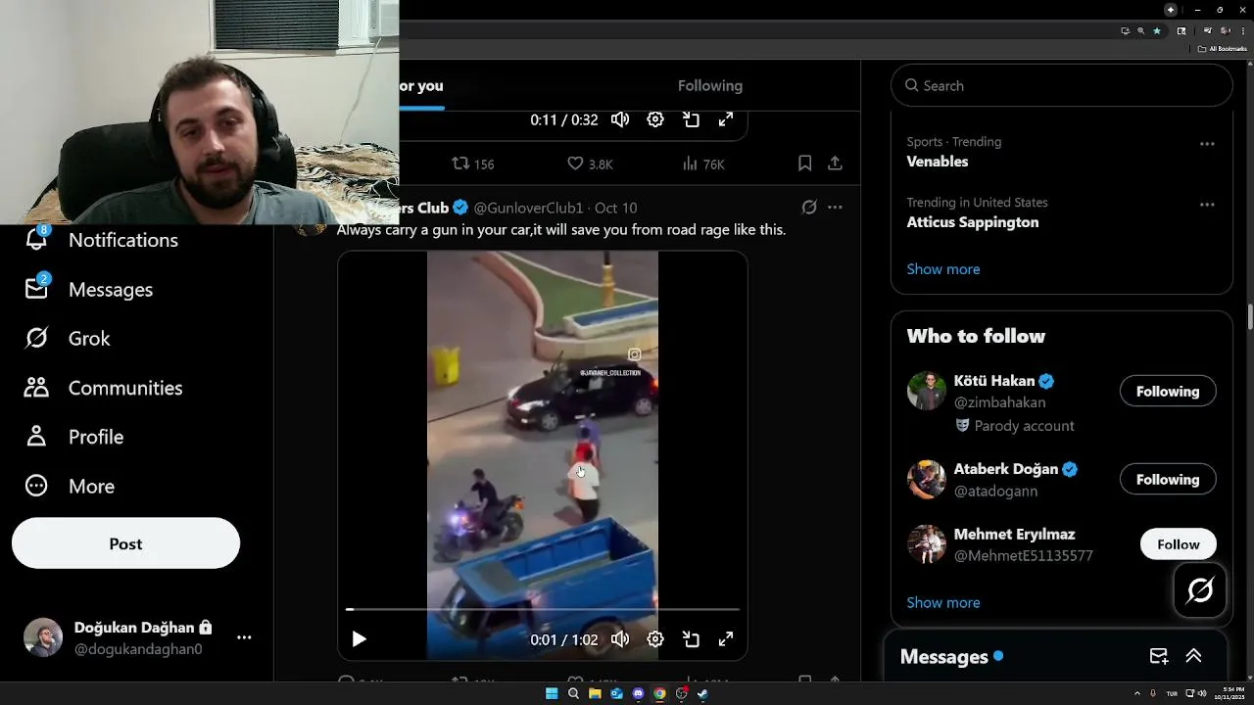The height and width of the screenshot is (705, 1254).
Task: Open the Windows Start menu
Action: [x=552, y=693]
